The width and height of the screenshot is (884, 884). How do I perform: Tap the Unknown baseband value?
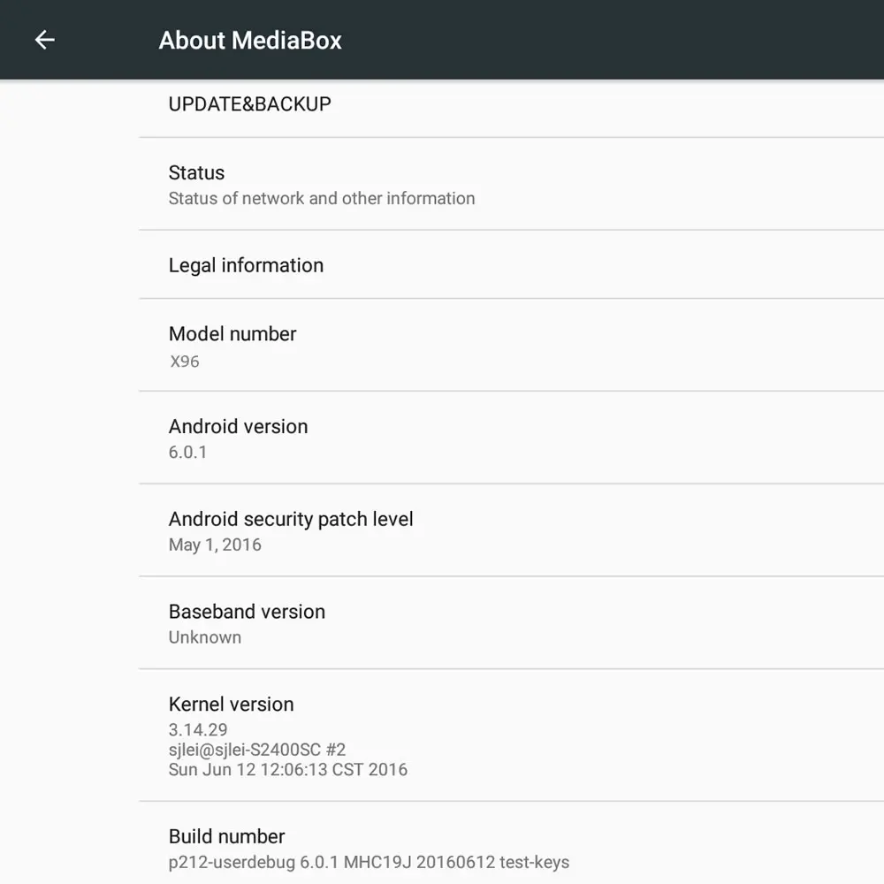click(204, 637)
